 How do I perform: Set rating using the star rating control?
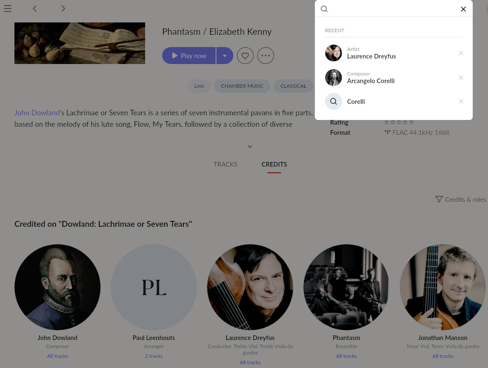coord(399,122)
